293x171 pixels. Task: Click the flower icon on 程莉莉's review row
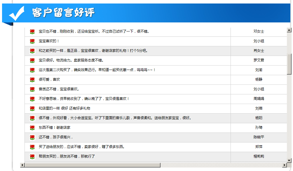tap(32, 156)
